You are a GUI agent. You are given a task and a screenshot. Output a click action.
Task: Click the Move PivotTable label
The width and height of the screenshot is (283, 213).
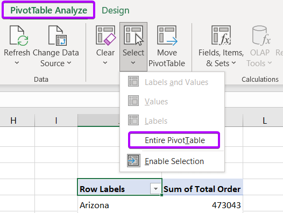tap(167, 58)
